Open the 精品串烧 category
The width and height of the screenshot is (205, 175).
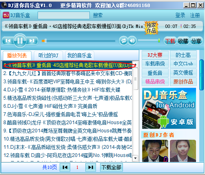tap(155, 82)
